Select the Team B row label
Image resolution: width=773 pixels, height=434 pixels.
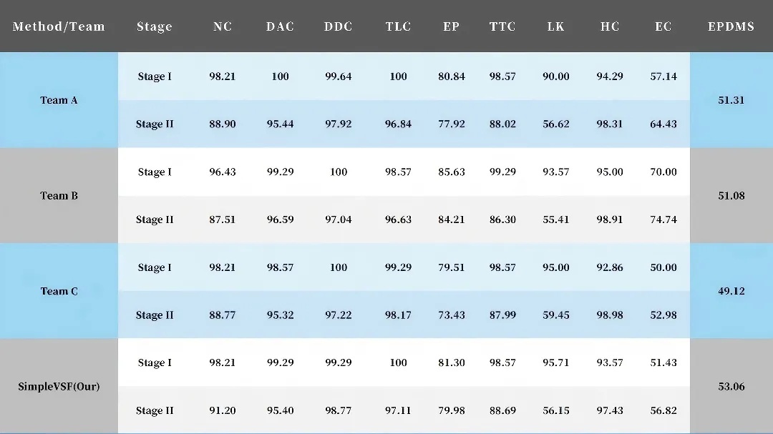[59, 196]
